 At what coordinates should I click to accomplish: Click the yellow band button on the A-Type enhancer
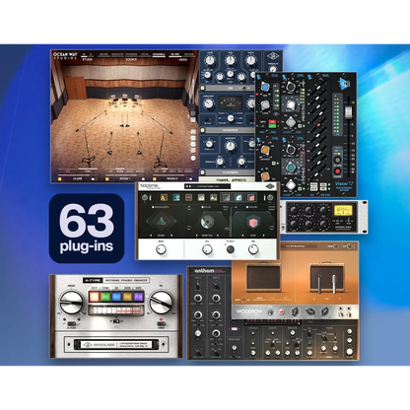click(94, 297)
